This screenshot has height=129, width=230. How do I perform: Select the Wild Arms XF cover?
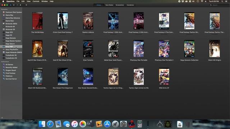point(164,76)
